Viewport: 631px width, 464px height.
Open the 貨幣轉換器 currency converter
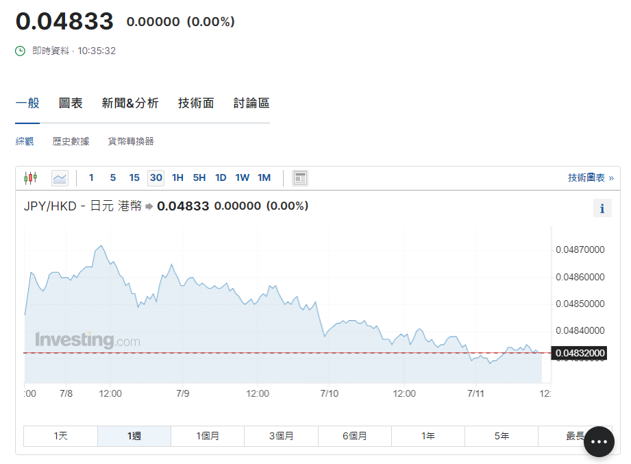[130, 141]
